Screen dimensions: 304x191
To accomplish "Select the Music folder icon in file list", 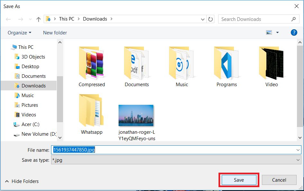I will click(182, 63).
